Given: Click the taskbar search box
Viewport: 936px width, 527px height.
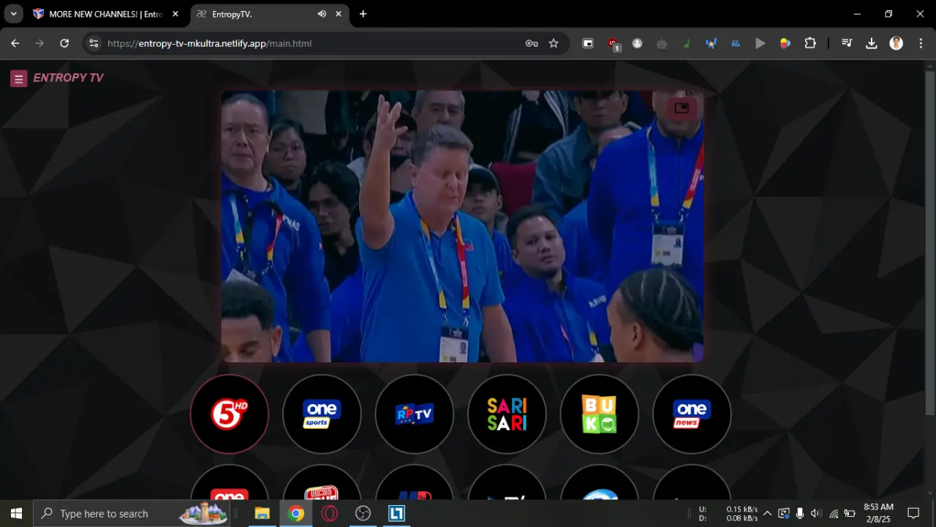Looking at the screenshot, I should pyautogui.click(x=133, y=513).
